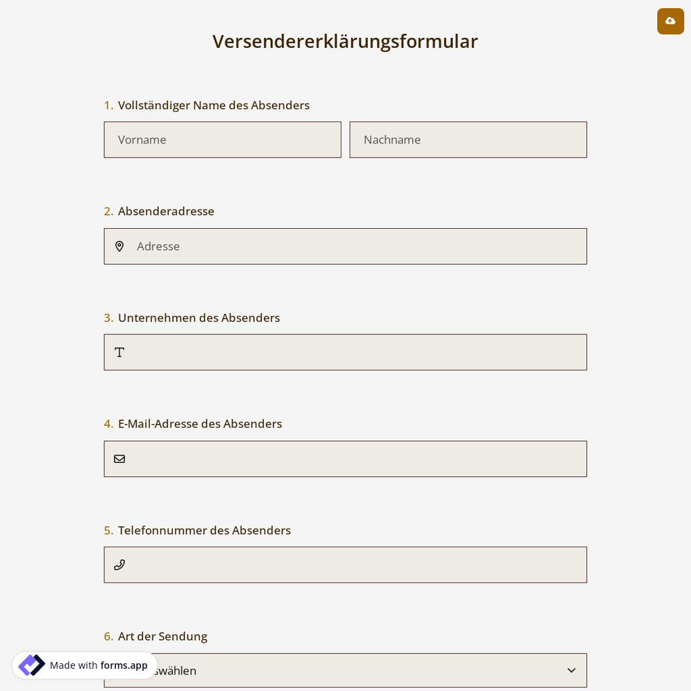Click the Unternehmen des Absenders text field

tap(345, 352)
